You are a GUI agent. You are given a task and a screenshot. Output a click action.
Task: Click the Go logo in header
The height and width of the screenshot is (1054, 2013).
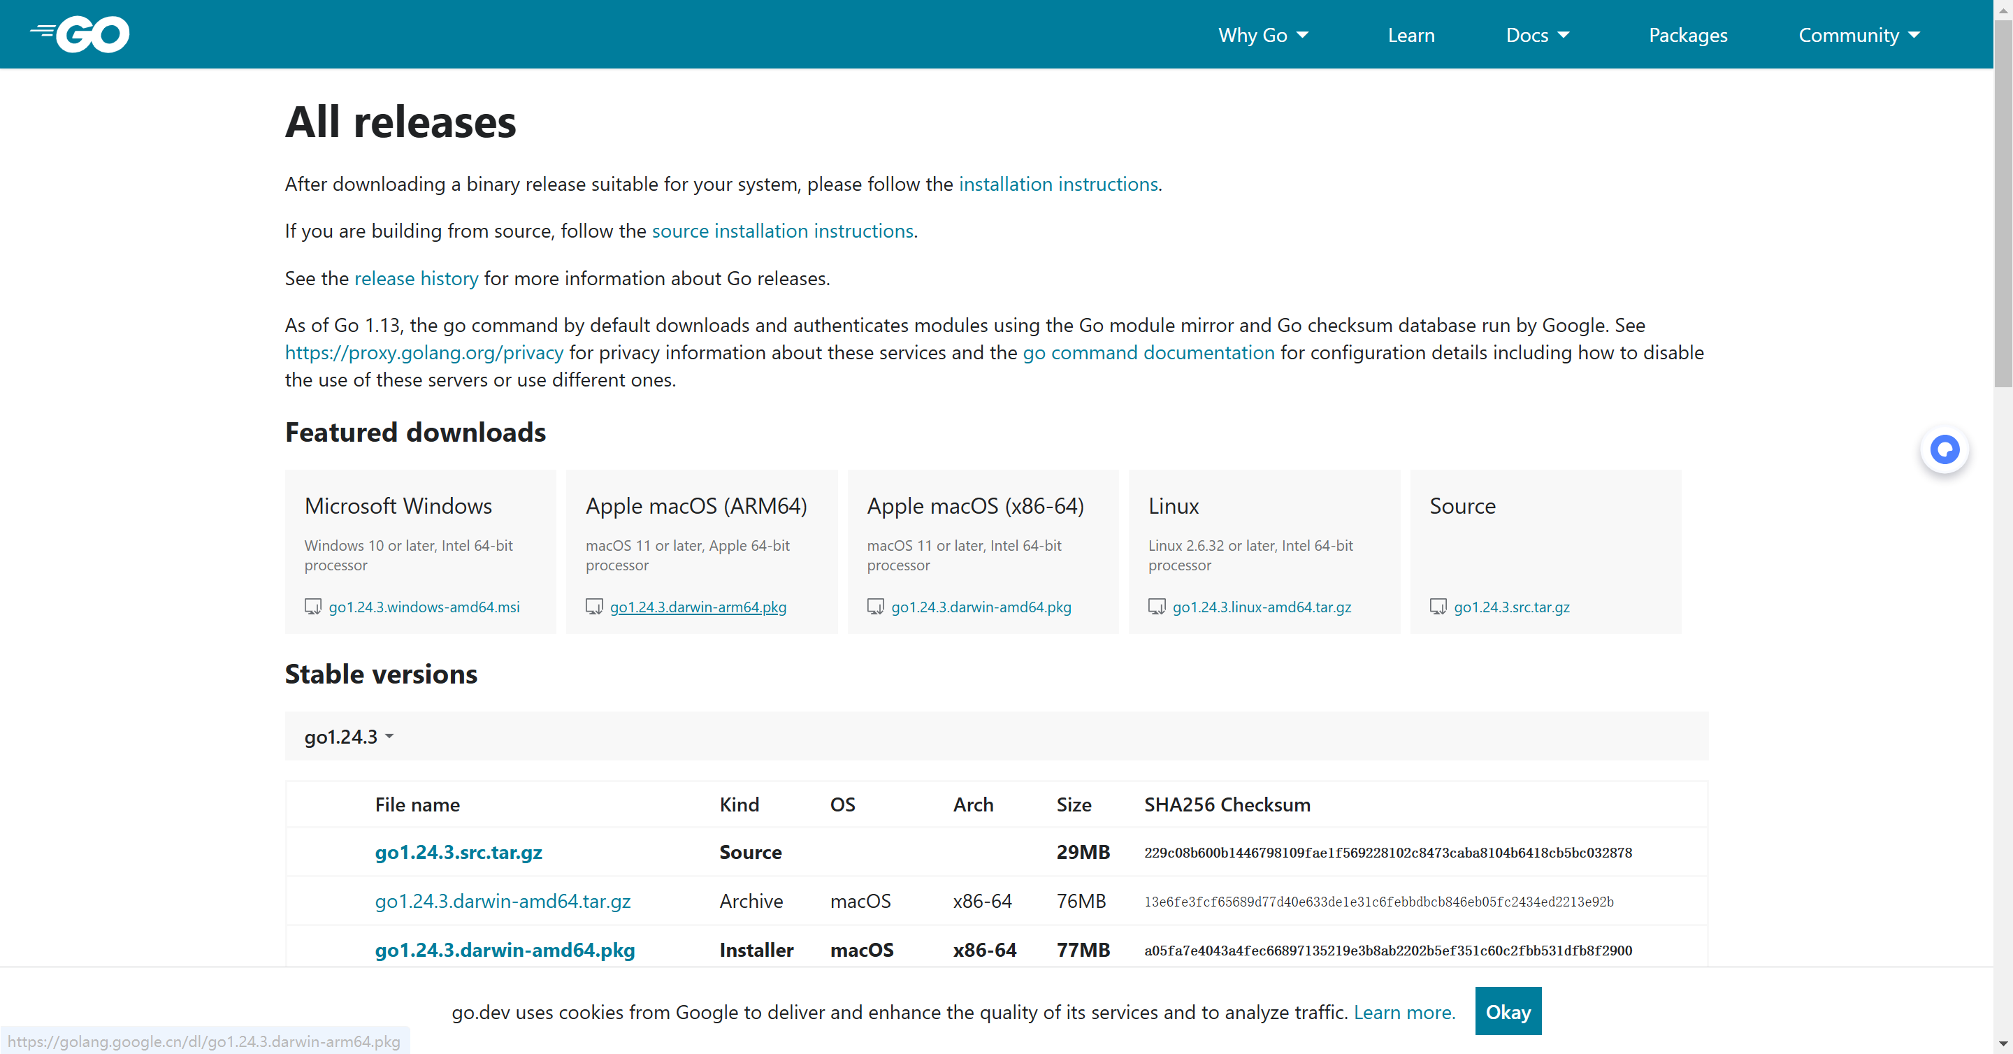click(81, 34)
